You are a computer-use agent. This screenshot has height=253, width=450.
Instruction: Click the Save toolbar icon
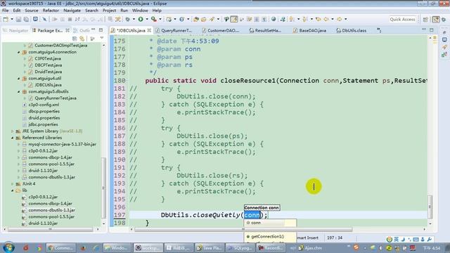tap(19, 19)
